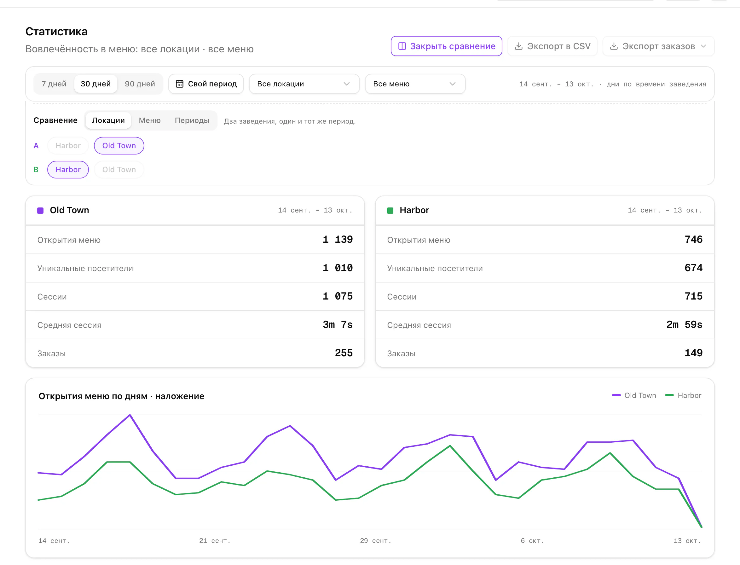The height and width of the screenshot is (565, 740).
Task: Expand the Экспорт заказов chevron menu
Action: point(703,46)
